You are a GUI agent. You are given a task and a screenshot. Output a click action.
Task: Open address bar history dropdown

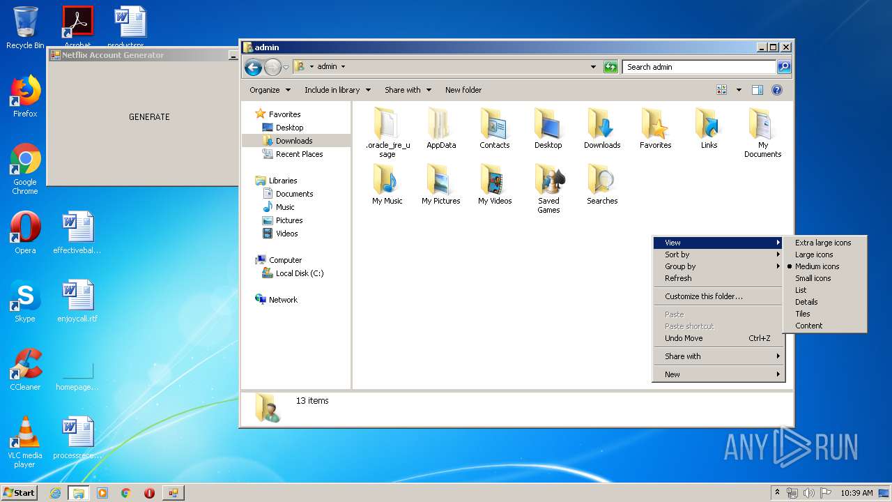coord(593,67)
